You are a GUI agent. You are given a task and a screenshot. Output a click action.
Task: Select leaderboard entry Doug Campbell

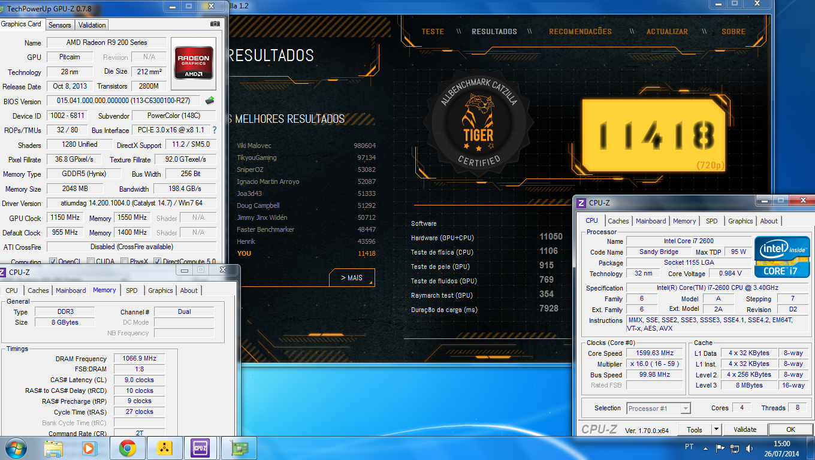coord(306,205)
